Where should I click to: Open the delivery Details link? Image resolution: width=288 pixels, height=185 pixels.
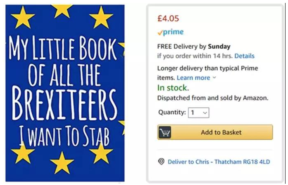tap(244, 56)
